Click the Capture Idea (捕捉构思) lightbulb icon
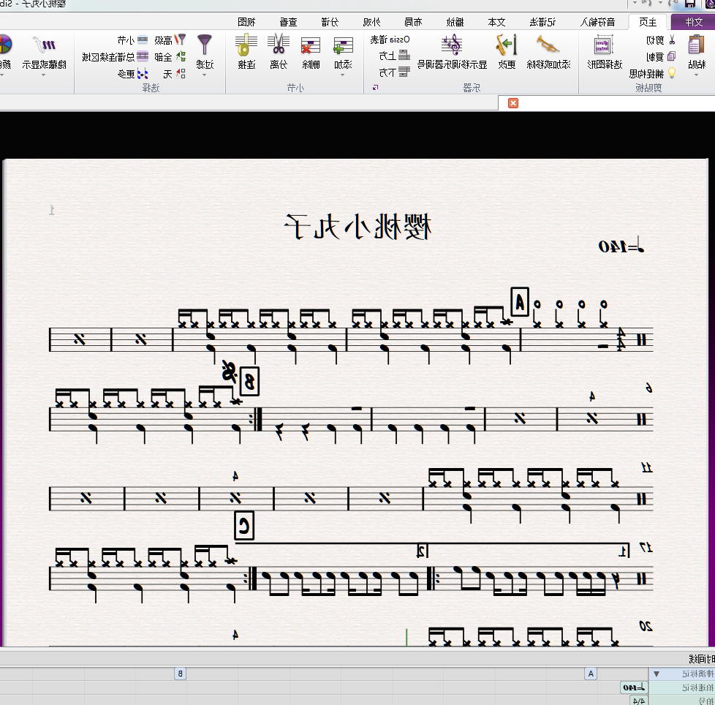This screenshot has height=705, width=715. [672, 73]
